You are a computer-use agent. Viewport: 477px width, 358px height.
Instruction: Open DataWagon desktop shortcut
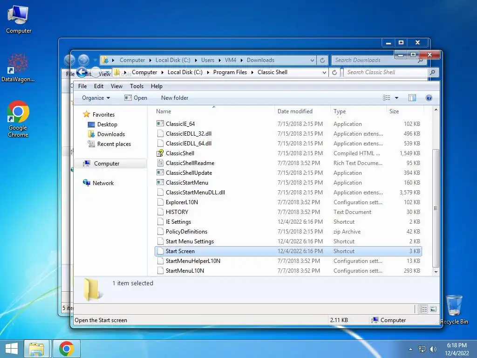pyautogui.click(x=18, y=68)
